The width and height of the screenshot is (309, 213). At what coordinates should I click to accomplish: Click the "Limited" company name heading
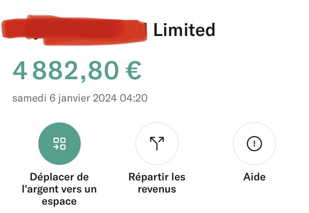coord(184,30)
